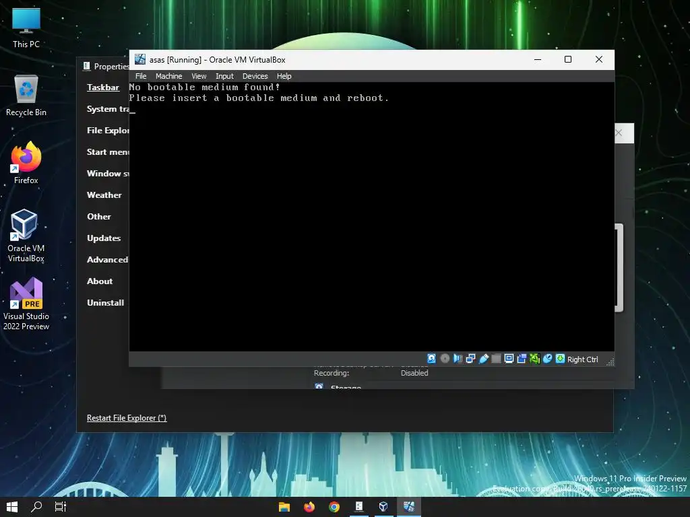Select Advanced section in Properties
The height and width of the screenshot is (517, 690).
tap(107, 259)
